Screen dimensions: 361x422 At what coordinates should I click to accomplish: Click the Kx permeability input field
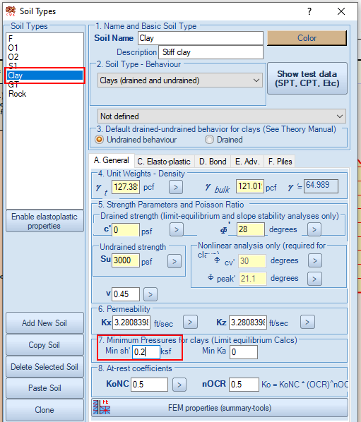pyautogui.click(x=131, y=322)
